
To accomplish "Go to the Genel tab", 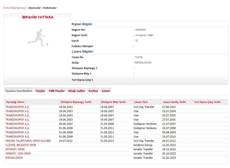I will coord(106,91).
